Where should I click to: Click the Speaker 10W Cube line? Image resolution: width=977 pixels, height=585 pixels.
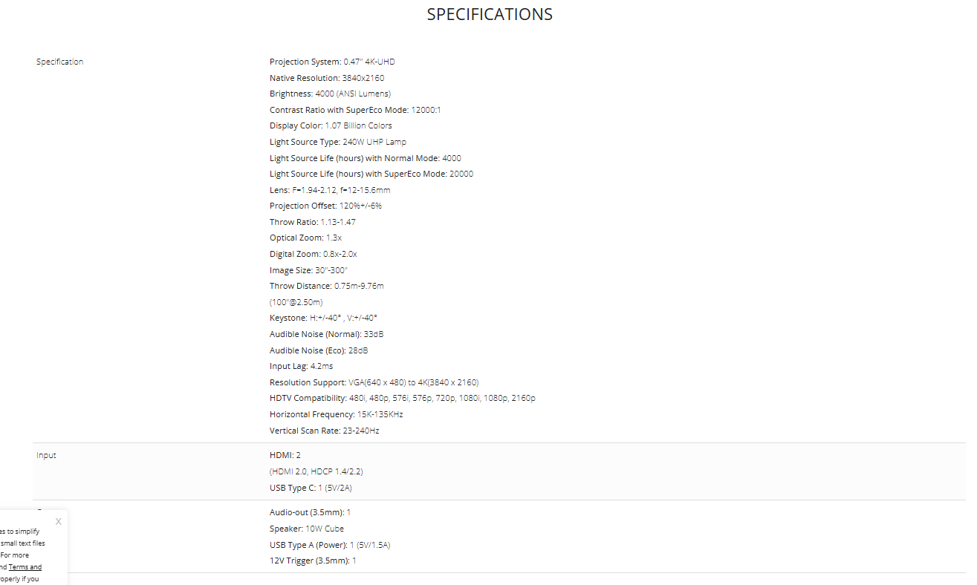click(x=307, y=529)
